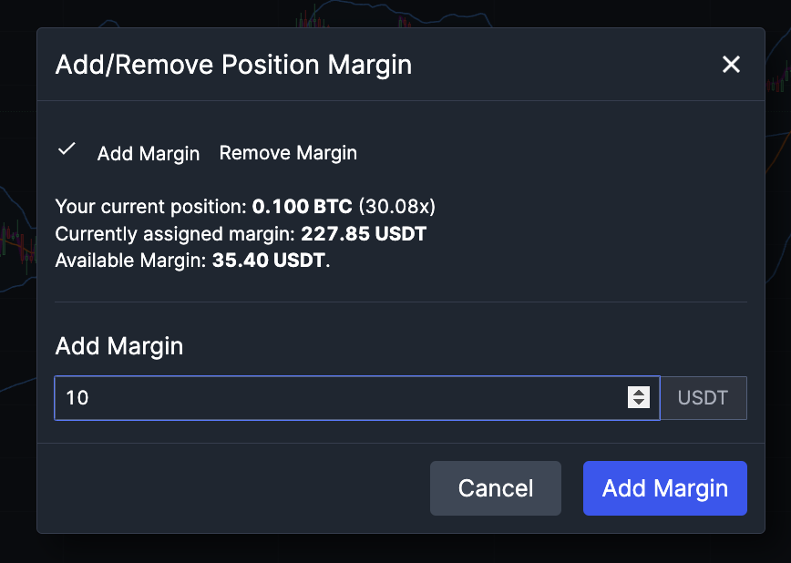Click the "Your current position" label
Screen dimensions: 791x563
tap(151, 207)
